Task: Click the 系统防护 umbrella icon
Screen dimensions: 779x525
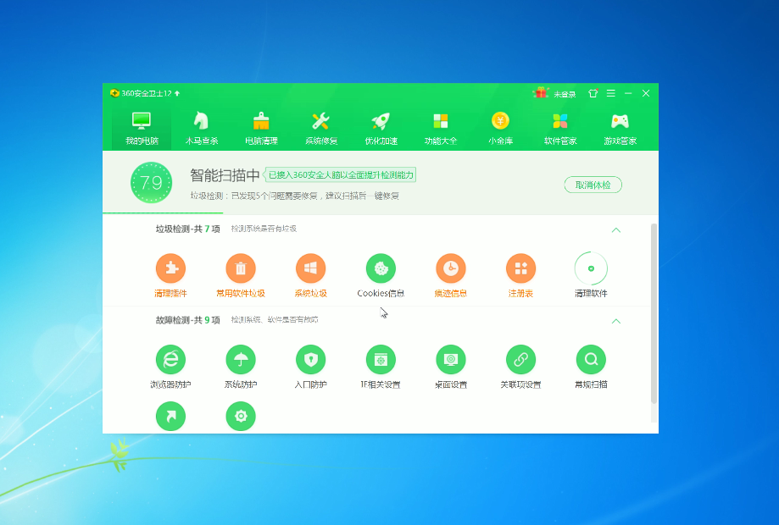Action: click(x=241, y=359)
